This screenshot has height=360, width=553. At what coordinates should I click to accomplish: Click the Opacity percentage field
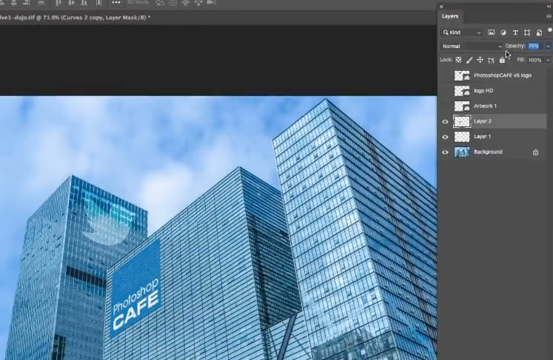[536, 46]
